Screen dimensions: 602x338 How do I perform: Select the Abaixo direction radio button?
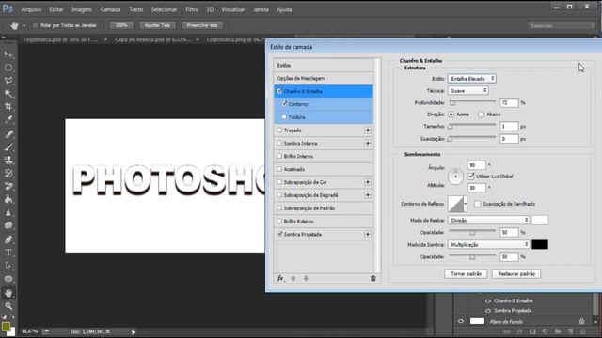pyautogui.click(x=481, y=115)
